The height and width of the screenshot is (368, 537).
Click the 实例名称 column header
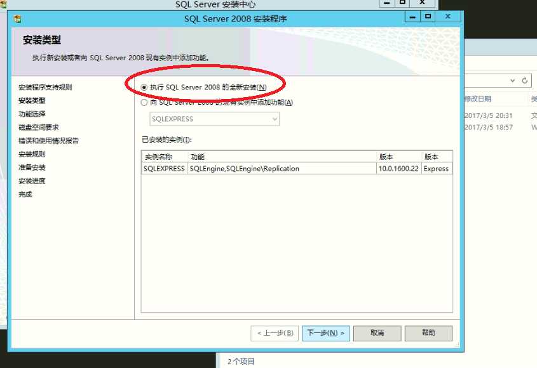pyautogui.click(x=165, y=157)
